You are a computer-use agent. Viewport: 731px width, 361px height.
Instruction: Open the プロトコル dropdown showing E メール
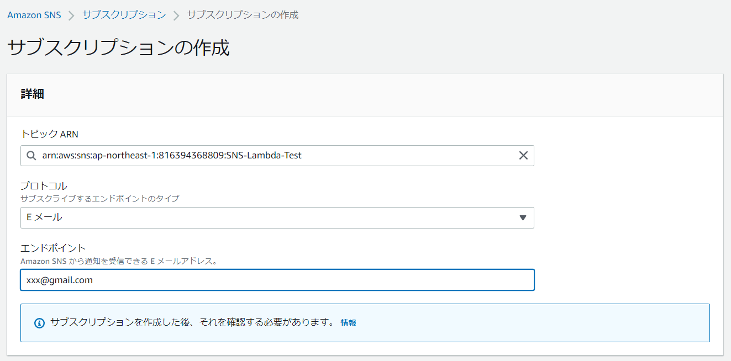(277, 217)
